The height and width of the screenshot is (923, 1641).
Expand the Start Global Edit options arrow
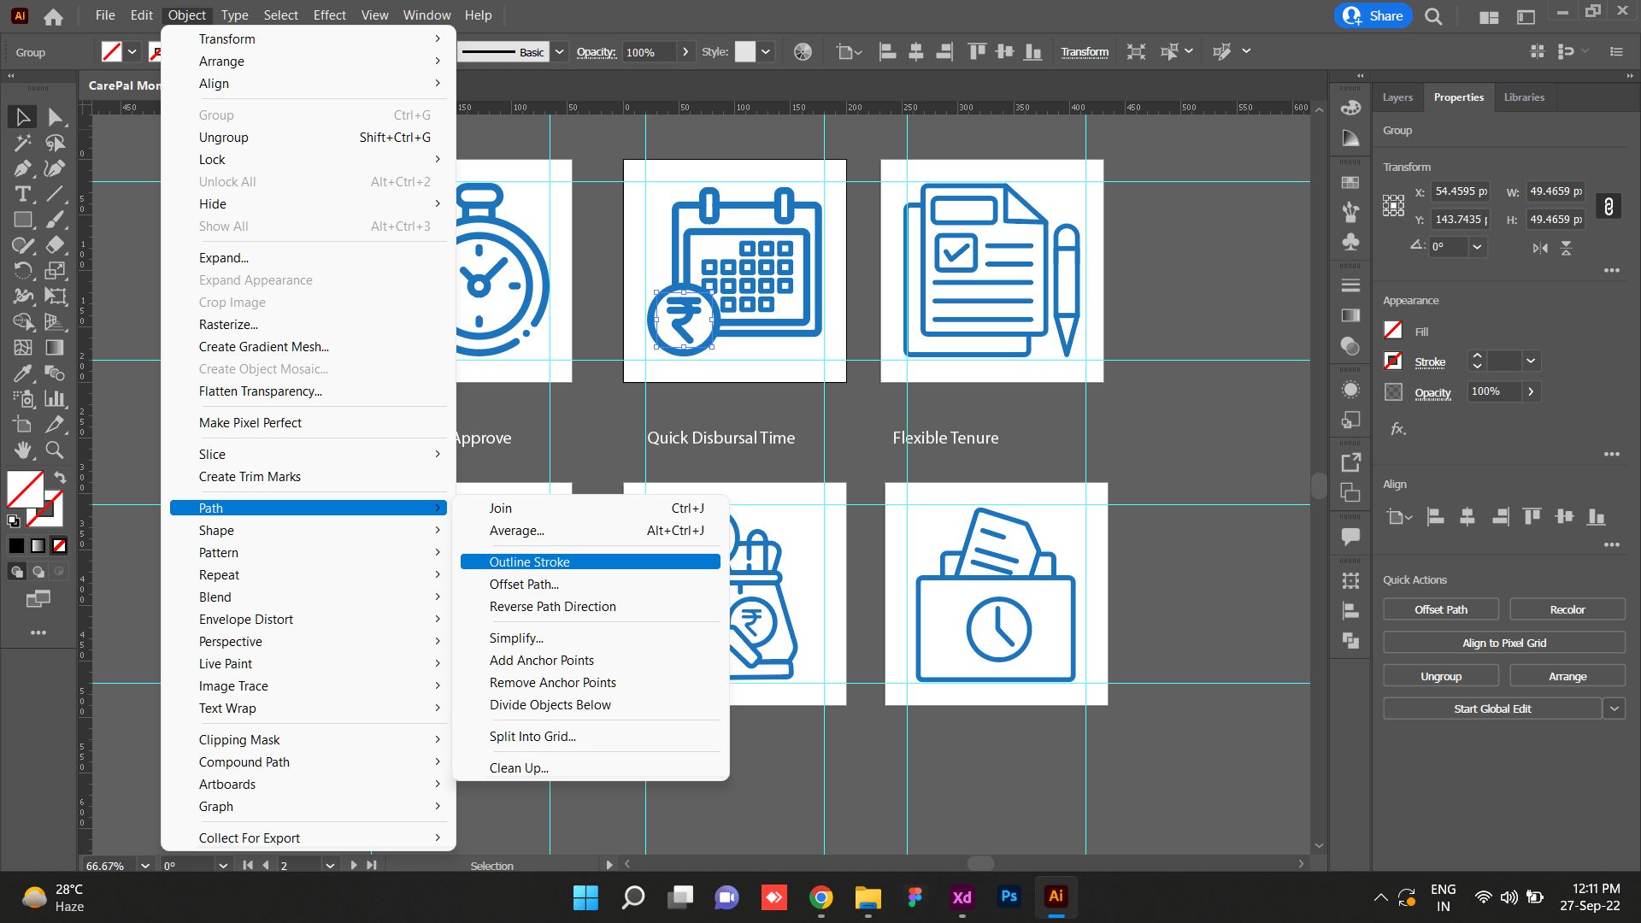click(1614, 708)
